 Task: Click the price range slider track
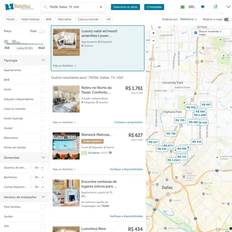coord(24,44)
